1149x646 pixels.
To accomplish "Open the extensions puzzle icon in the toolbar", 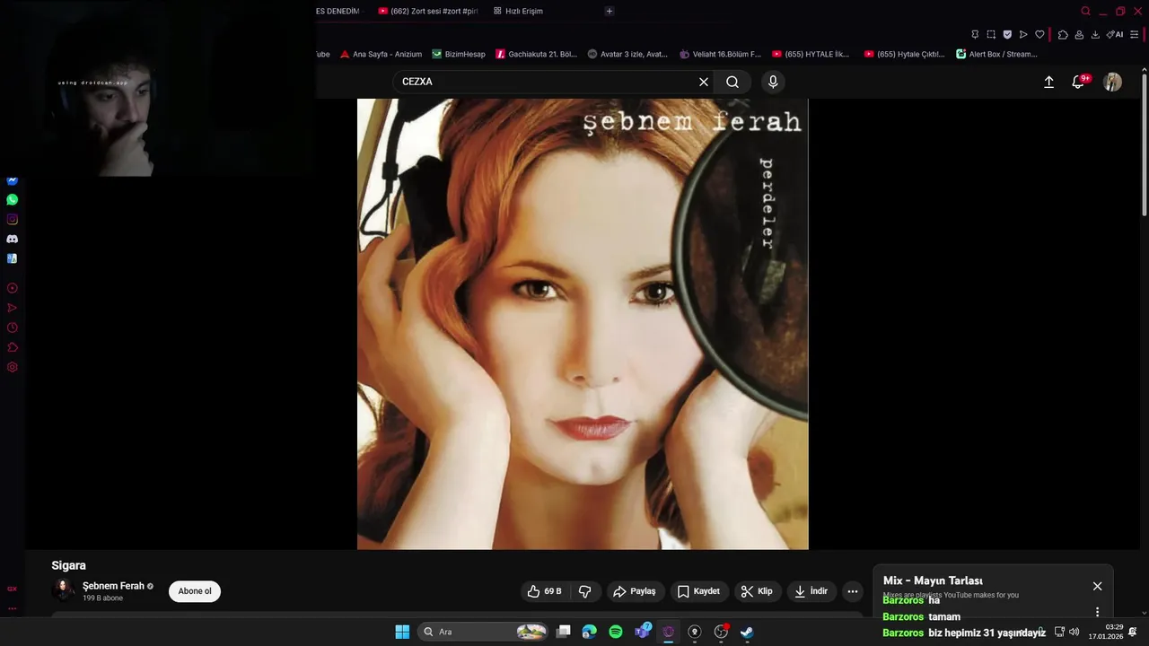I will [x=1063, y=34].
